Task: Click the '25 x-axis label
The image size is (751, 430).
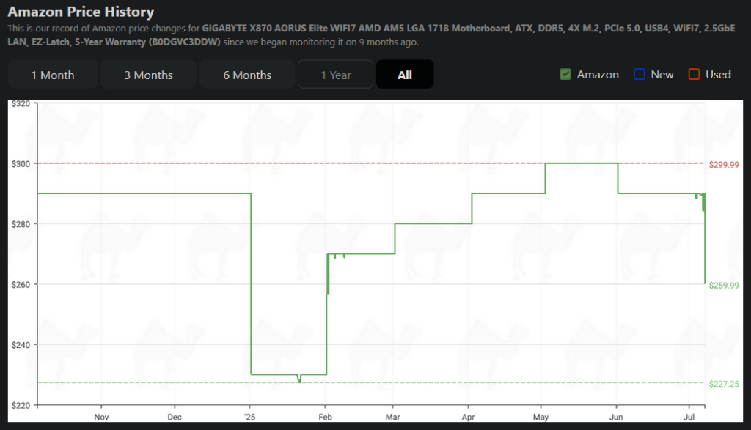Action: click(249, 417)
